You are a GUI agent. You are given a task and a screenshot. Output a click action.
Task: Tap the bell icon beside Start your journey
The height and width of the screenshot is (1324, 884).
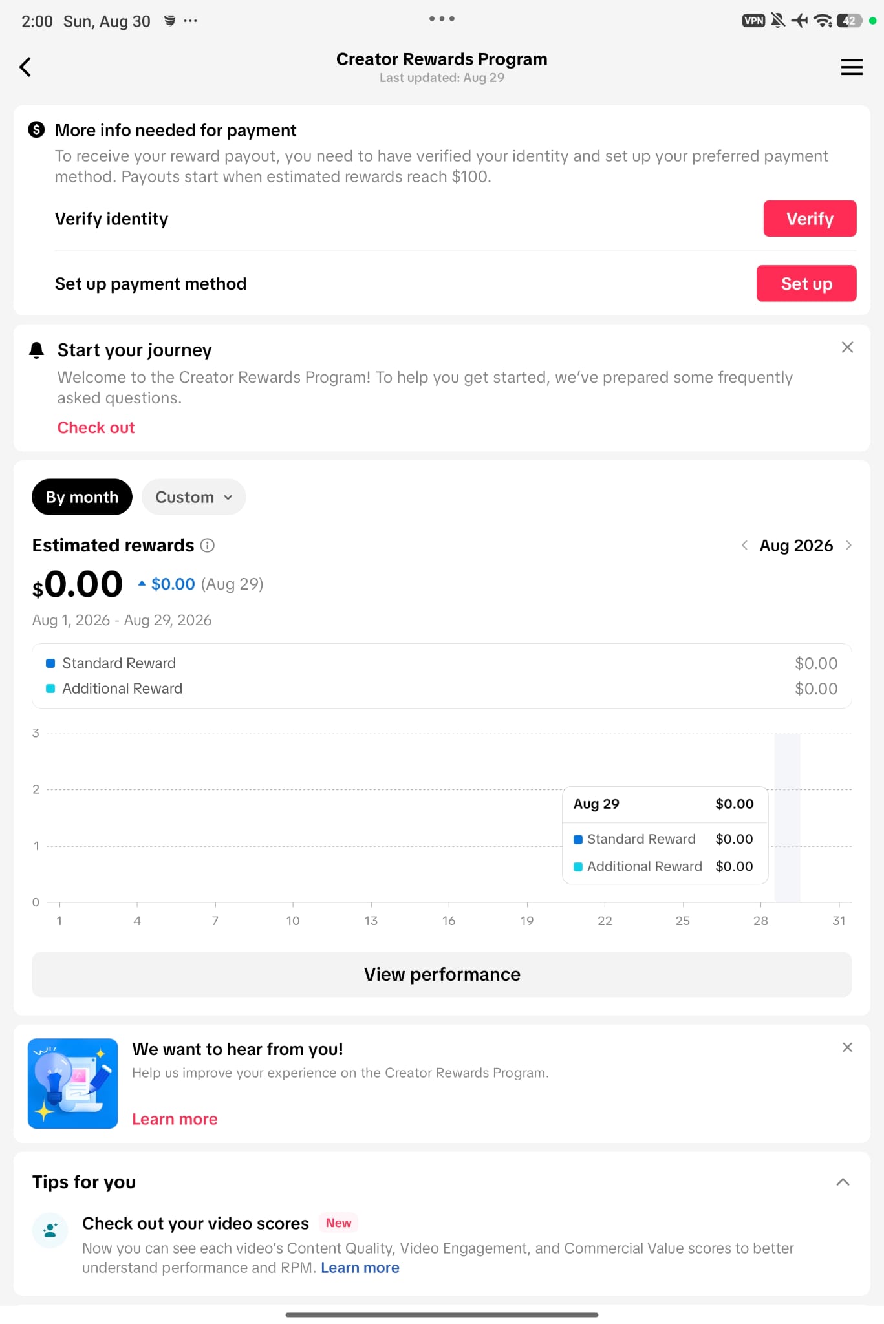coord(37,350)
